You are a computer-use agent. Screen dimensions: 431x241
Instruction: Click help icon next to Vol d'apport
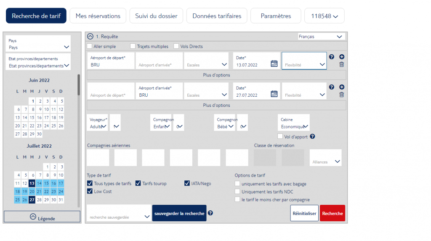(312, 136)
